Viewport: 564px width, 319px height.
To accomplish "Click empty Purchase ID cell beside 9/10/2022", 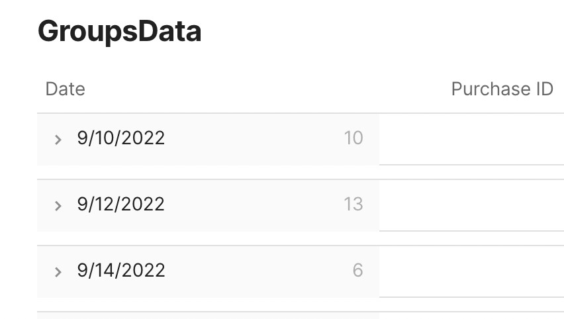I will (471, 139).
